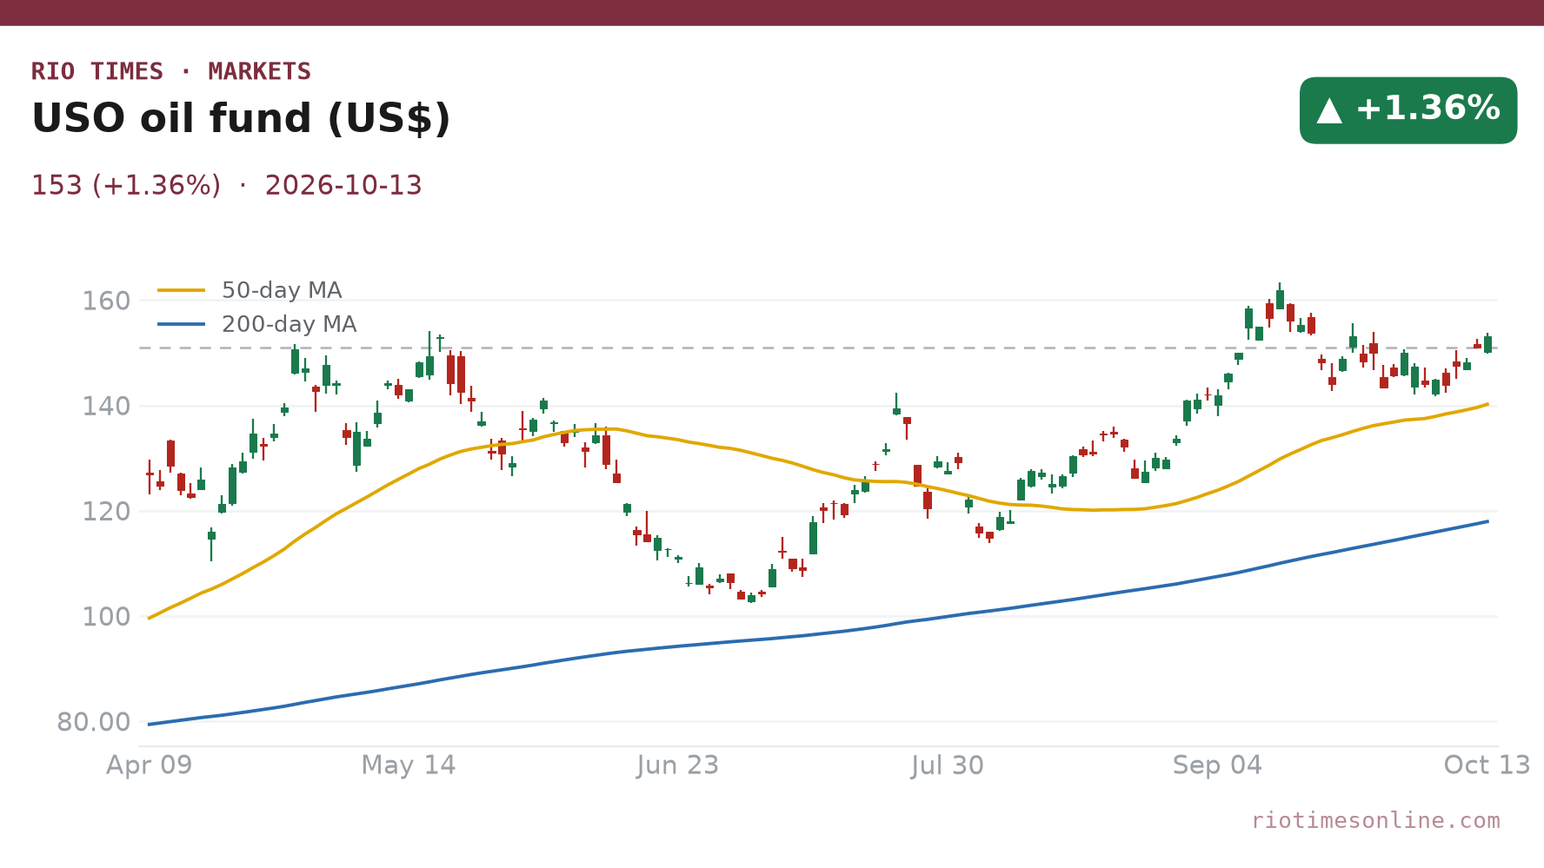
Task: Click the riotimesonline.com source text
Action: [1375, 820]
